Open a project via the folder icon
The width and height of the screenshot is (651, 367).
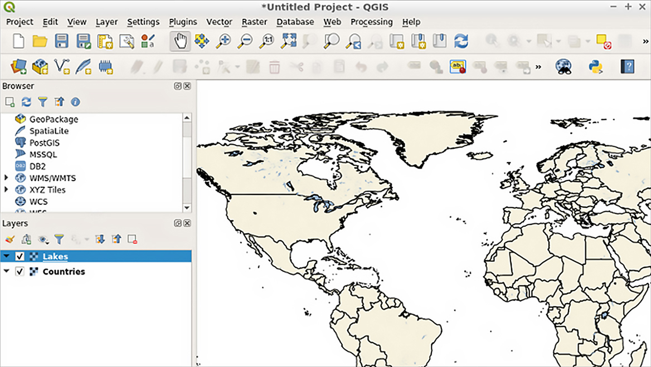pos(40,41)
